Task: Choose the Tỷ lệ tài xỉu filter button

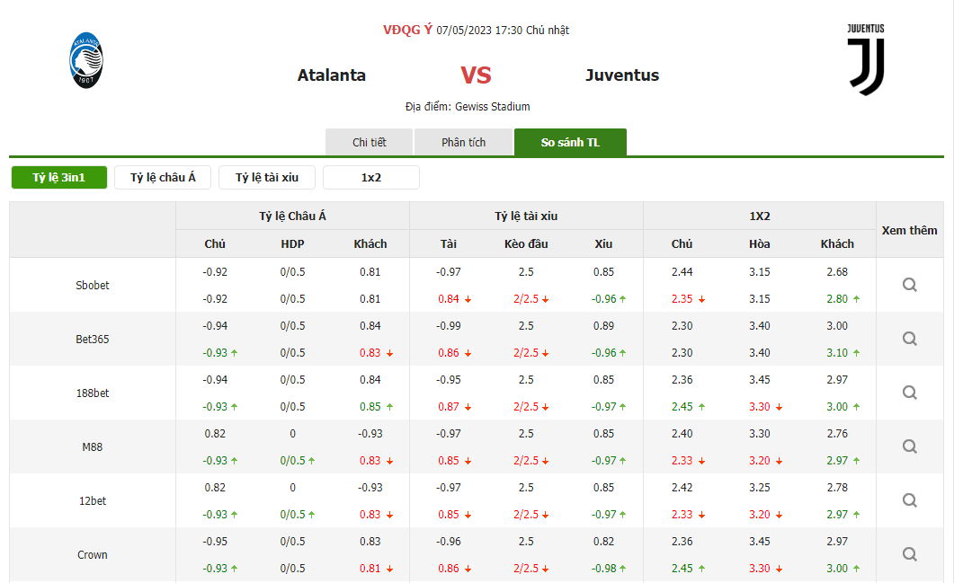Action: [267, 178]
